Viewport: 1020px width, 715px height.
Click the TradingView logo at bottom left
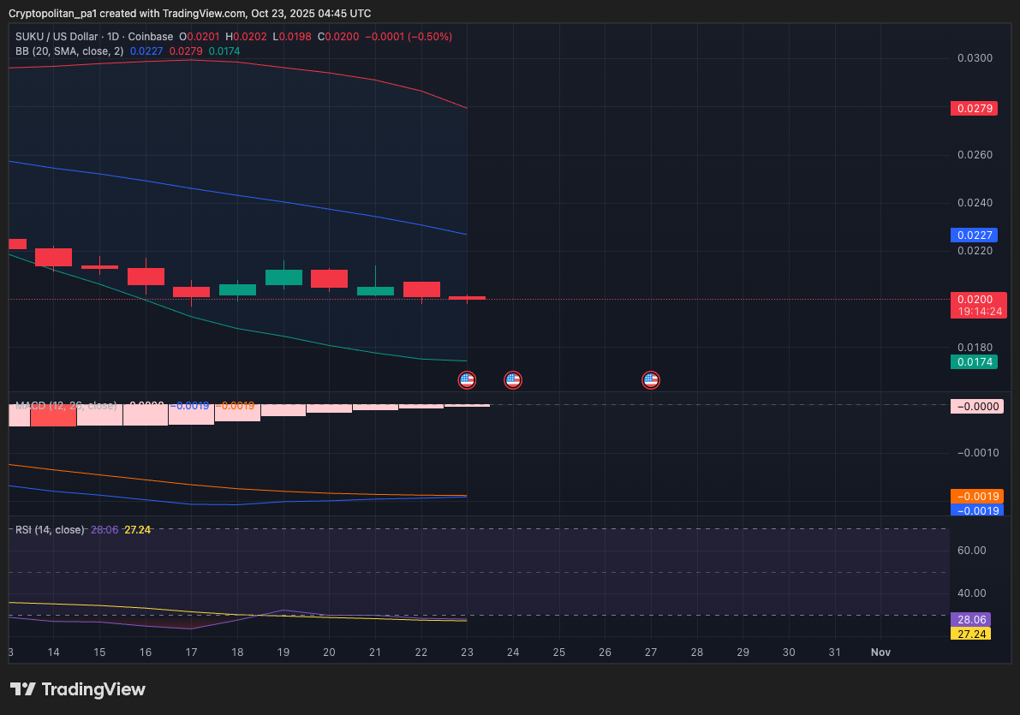pos(78,689)
